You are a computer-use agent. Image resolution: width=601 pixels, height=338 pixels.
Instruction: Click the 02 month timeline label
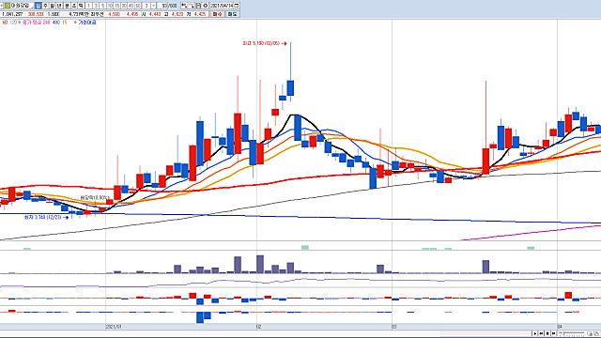coord(259,327)
